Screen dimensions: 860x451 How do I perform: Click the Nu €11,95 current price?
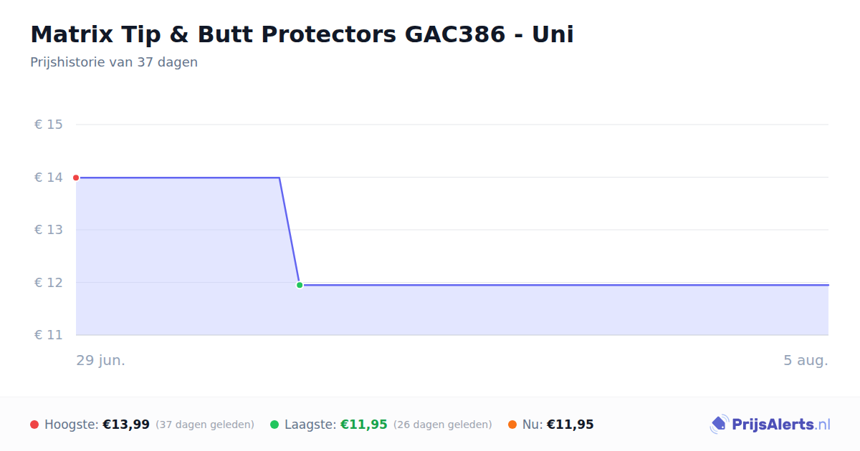coord(570,425)
